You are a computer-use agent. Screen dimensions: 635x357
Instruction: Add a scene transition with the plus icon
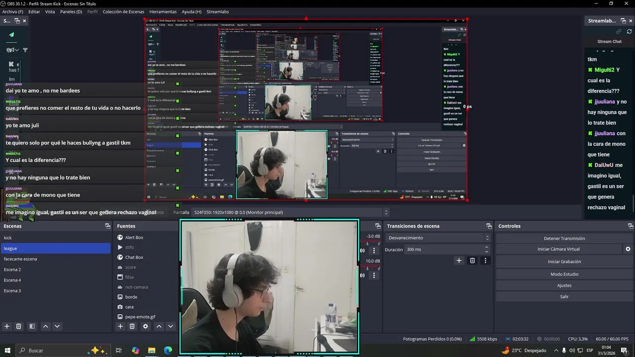pos(459,260)
